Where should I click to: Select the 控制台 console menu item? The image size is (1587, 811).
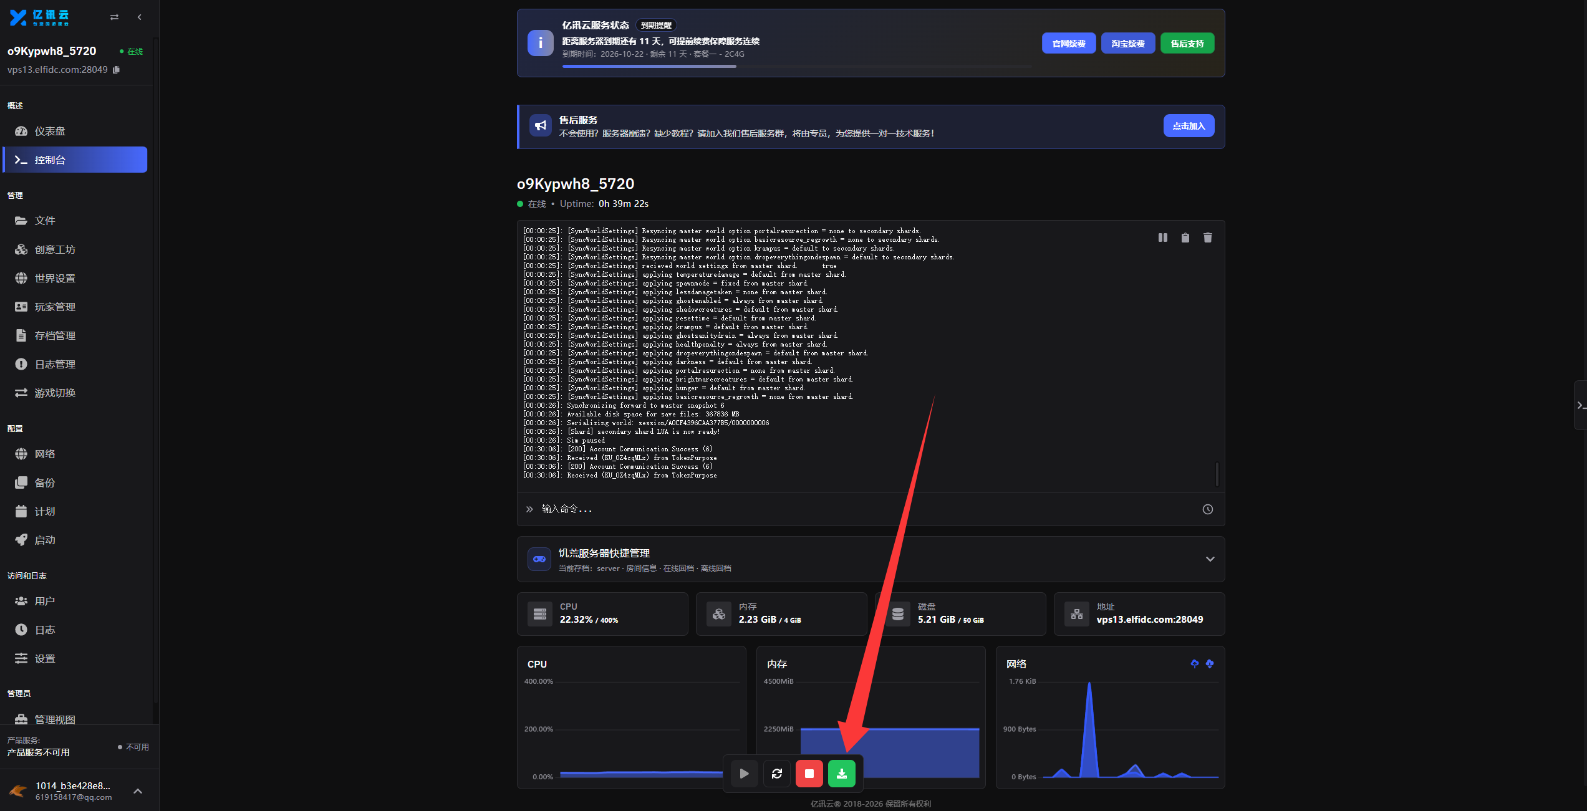(75, 160)
